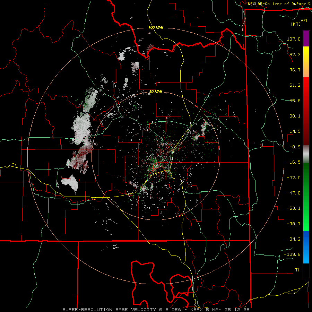Select the 45.6 velocity scale value
This screenshot has height=312, width=312.
coord(295,101)
